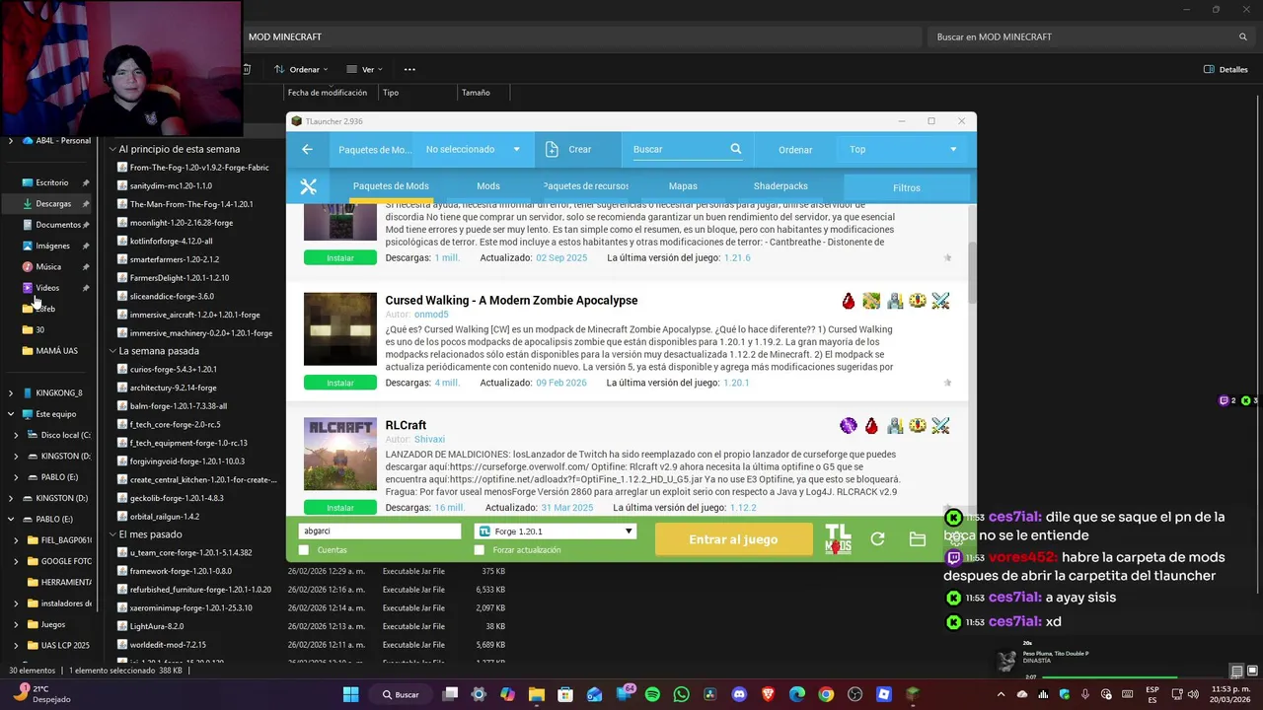Image resolution: width=1263 pixels, height=710 pixels.
Task: Check the Forzar actualización box
Action: tap(480, 550)
